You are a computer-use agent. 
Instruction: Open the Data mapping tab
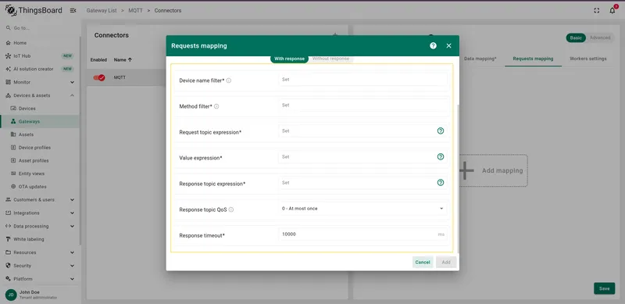click(480, 59)
